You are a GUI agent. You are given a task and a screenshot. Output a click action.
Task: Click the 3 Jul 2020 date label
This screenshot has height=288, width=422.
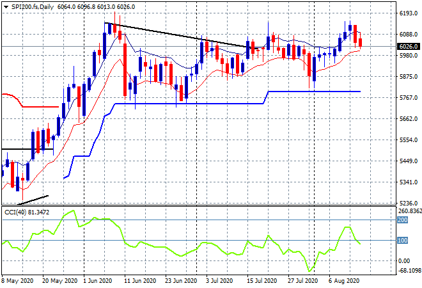pos(219,281)
